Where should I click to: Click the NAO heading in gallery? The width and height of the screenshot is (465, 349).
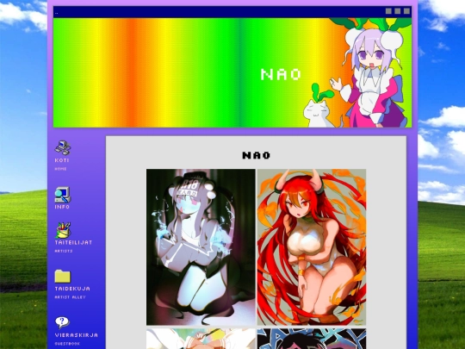257,155
